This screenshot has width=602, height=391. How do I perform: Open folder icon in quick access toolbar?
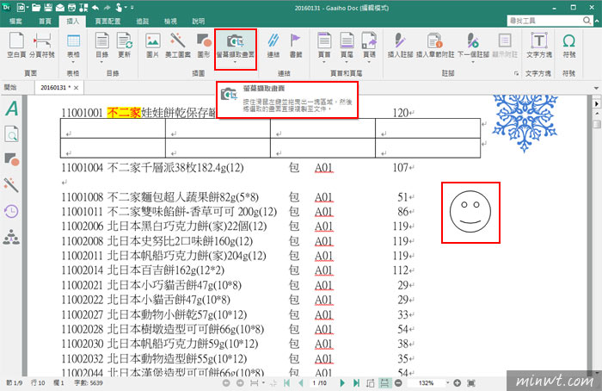coord(36,7)
